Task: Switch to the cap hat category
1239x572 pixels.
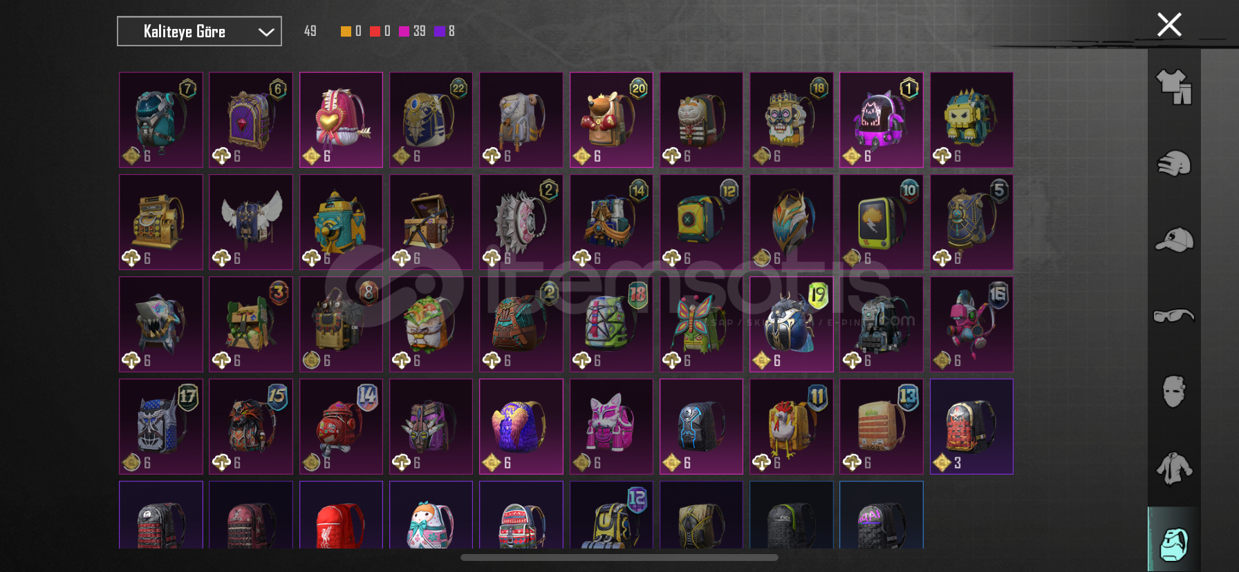Action: point(1174,240)
